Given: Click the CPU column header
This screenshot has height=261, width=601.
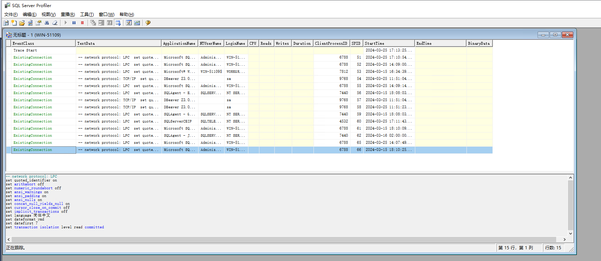Looking at the screenshot, I should pyautogui.click(x=253, y=43).
